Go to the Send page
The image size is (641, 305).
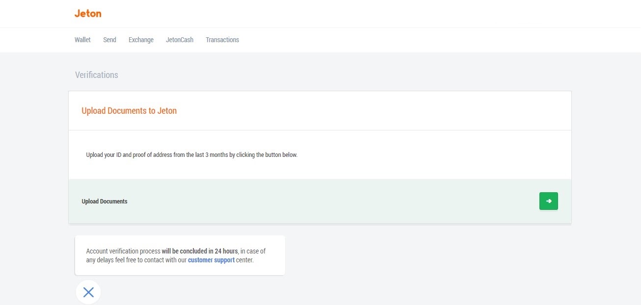[x=109, y=40]
